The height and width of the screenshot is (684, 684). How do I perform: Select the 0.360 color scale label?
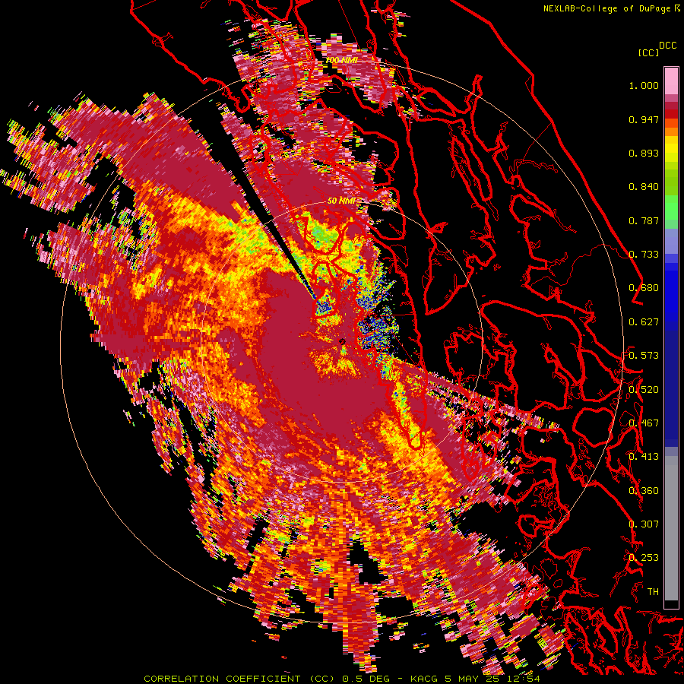[x=644, y=490]
